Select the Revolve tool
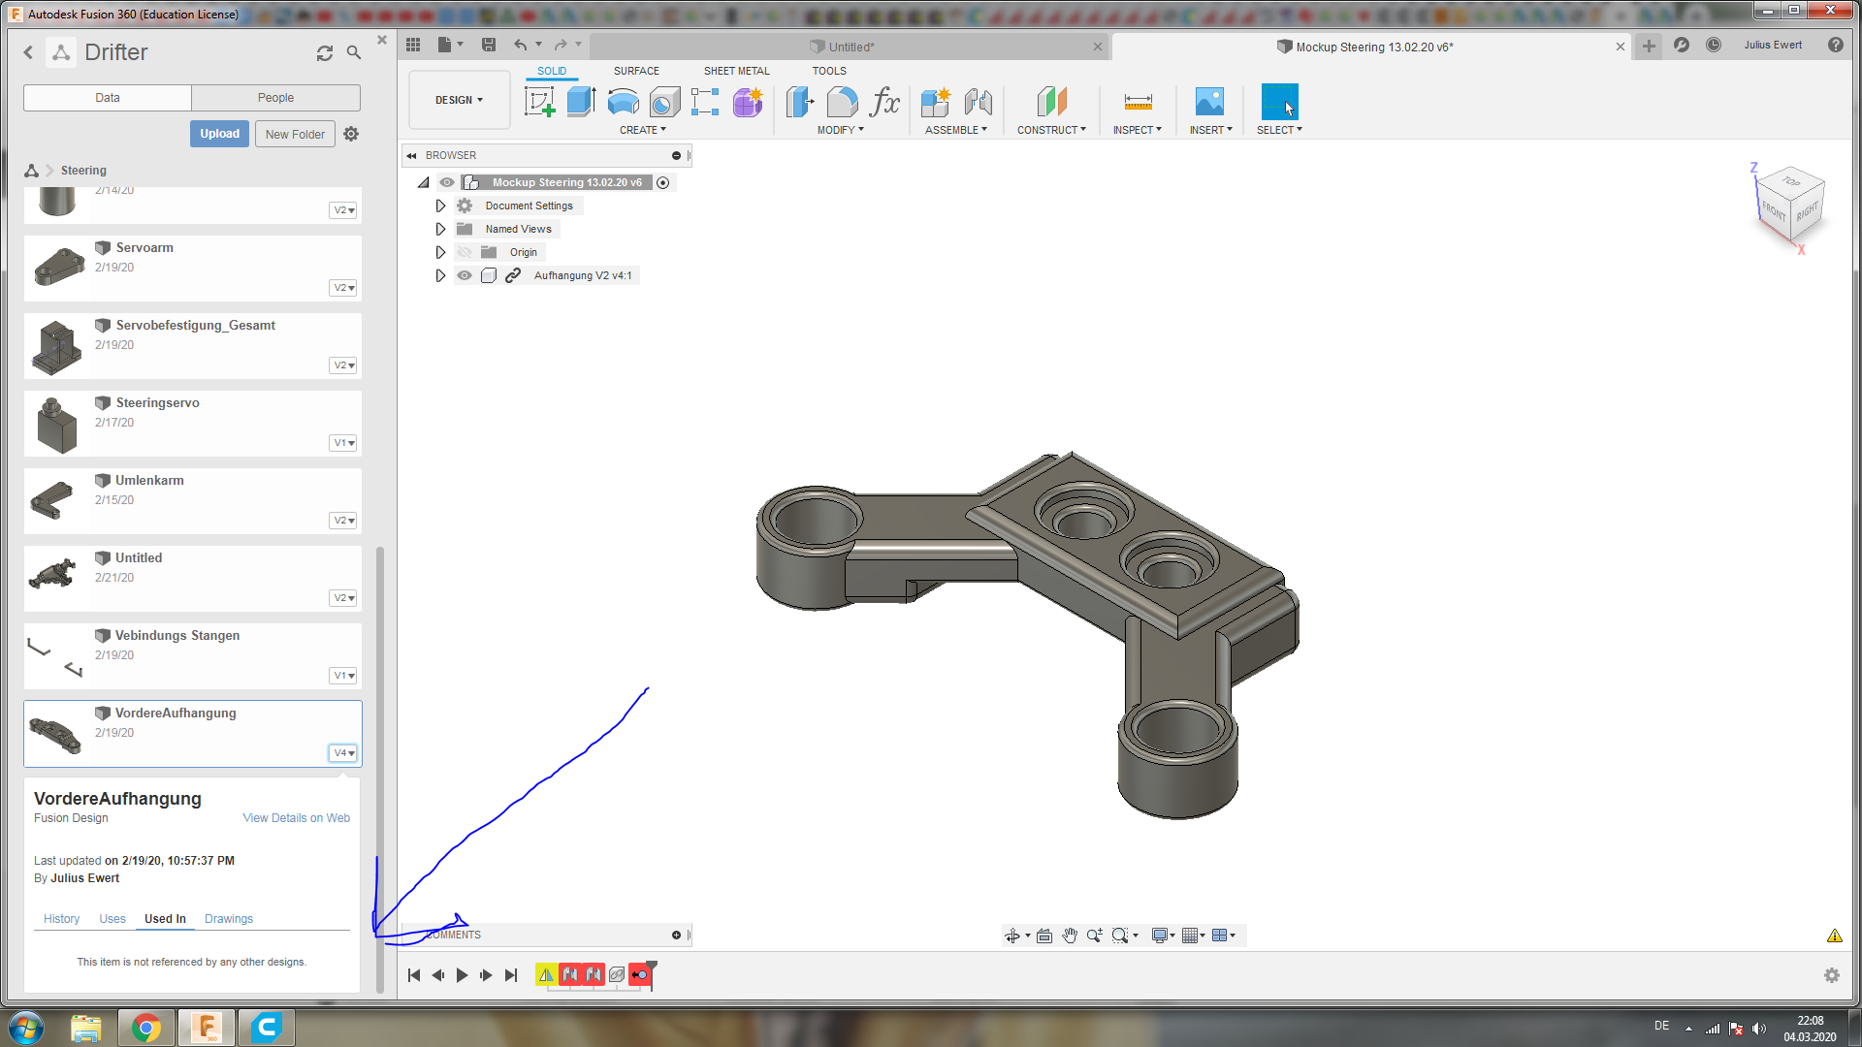This screenshot has width=1862, height=1047. pyautogui.click(x=623, y=102)
